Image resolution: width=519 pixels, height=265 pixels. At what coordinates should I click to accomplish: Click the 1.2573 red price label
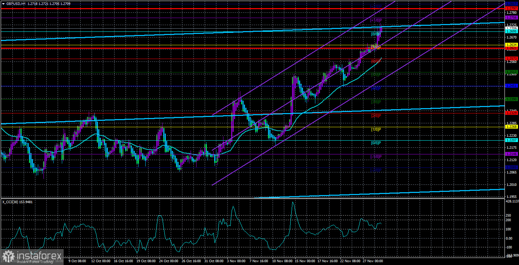point(512,58)
